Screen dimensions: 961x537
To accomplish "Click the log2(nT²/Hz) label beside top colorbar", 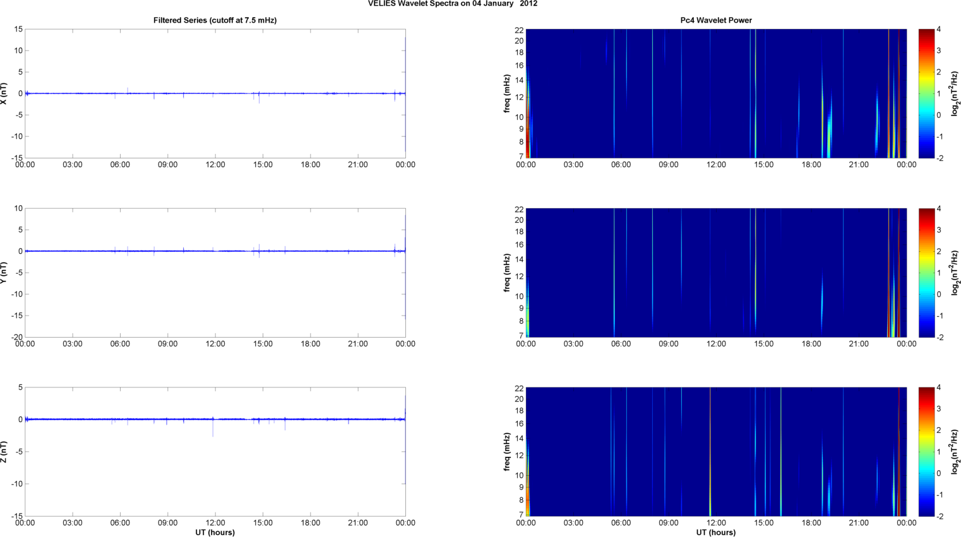I will tap(956, 93).
